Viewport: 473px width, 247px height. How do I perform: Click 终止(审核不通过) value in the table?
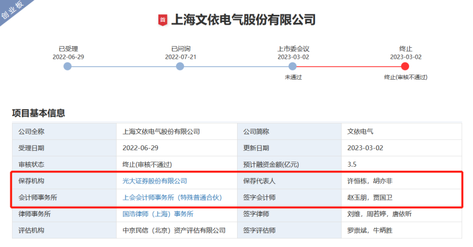[x=147, y=164]
